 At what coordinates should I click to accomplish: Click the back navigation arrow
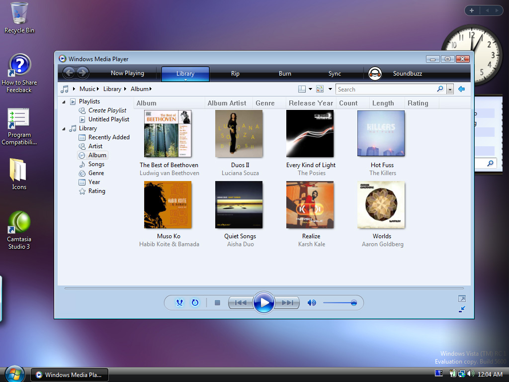(69, 73)
